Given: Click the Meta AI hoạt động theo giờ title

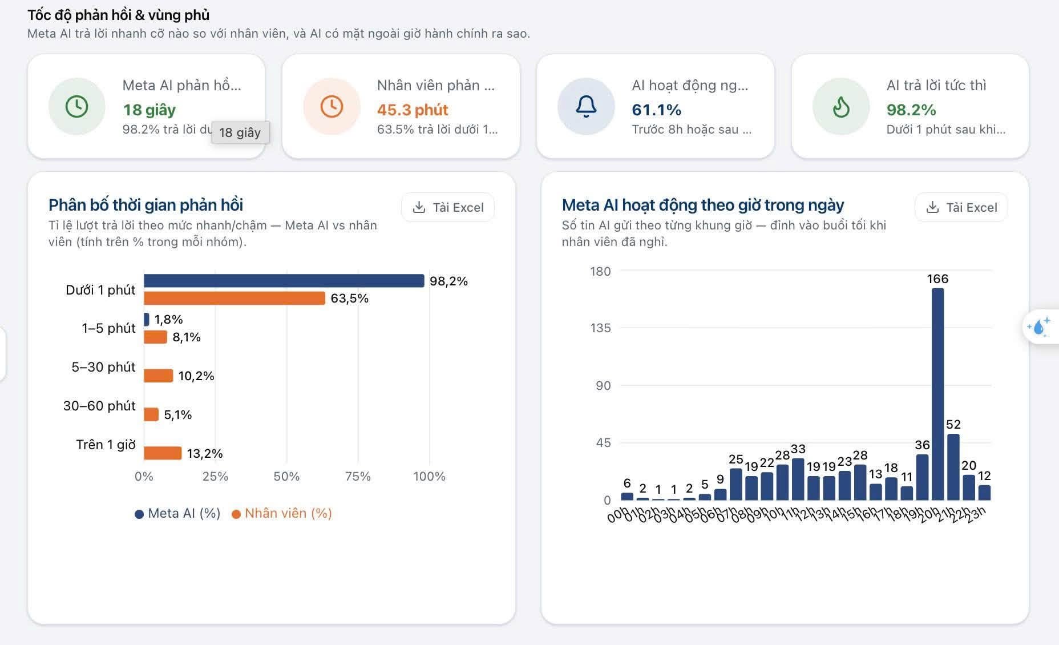Looking at the screenshot, I should pos(703,205).
